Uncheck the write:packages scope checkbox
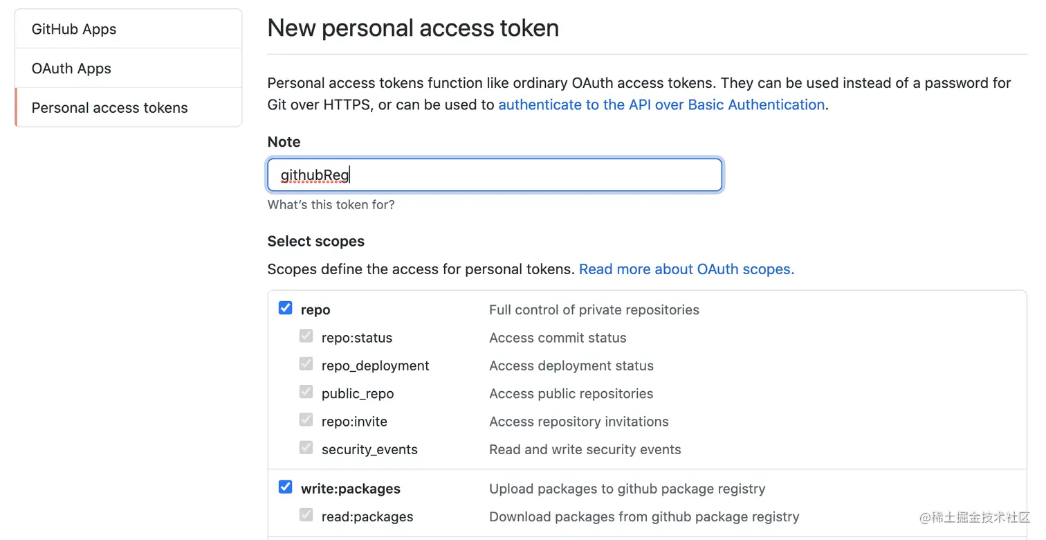 [285, 487]
